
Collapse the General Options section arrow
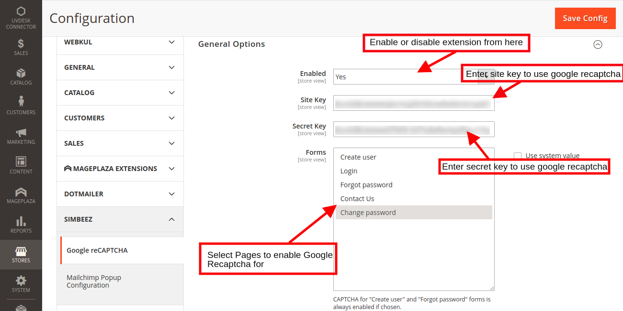598,44
